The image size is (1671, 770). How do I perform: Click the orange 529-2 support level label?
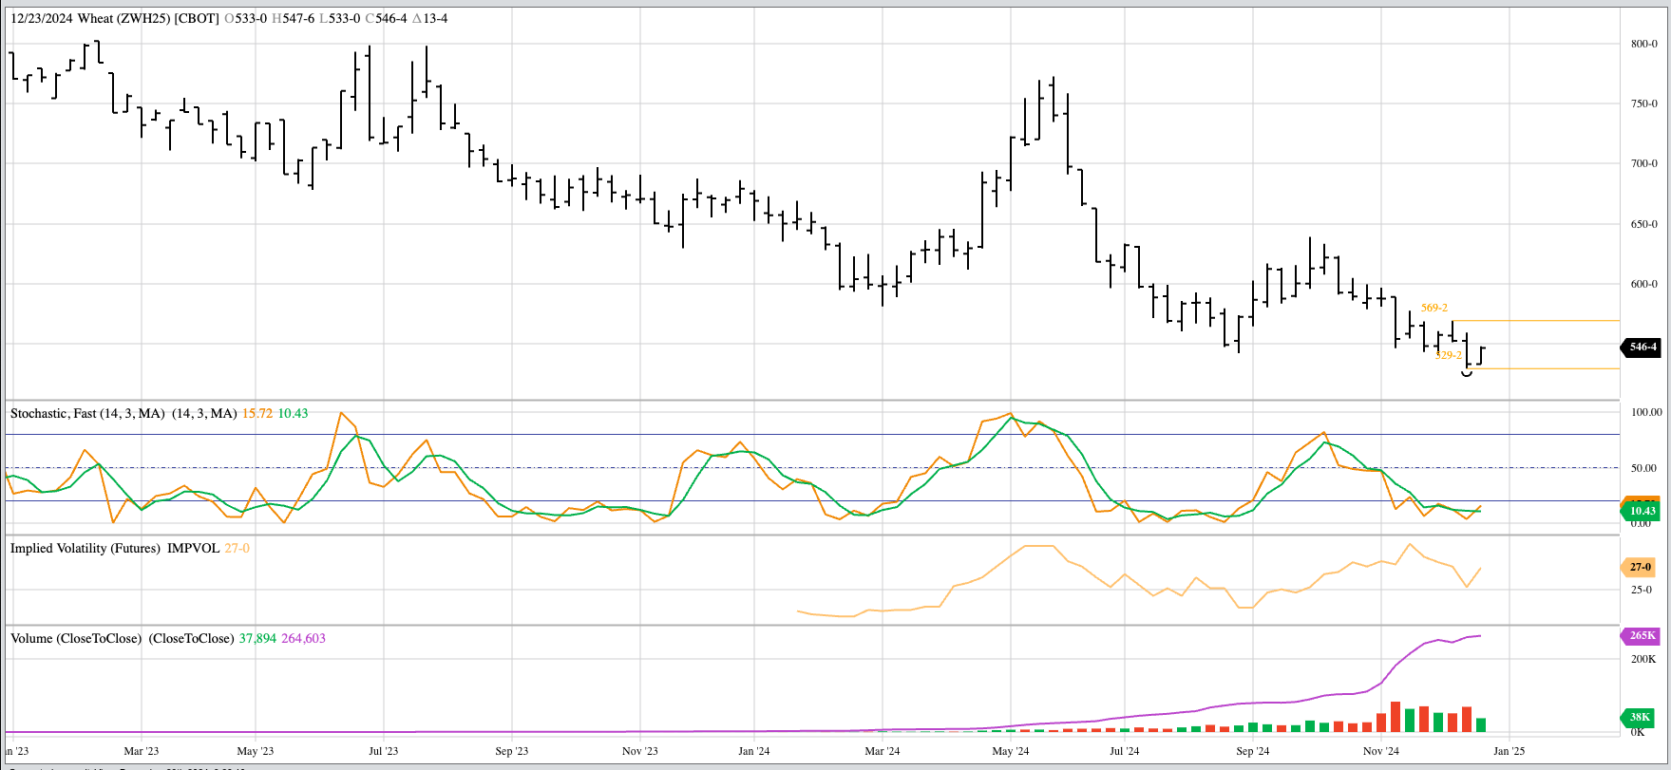1448,355
